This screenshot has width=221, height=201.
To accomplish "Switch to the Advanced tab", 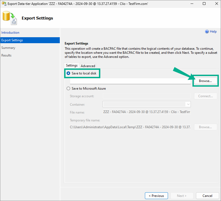I will coord(88,66).
